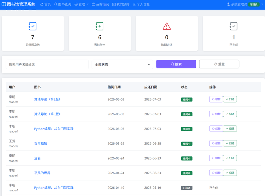This screenshot has height=196, width=265.
Task: Renew 百年孤独 loan with 续借
Action: [216, 143]
